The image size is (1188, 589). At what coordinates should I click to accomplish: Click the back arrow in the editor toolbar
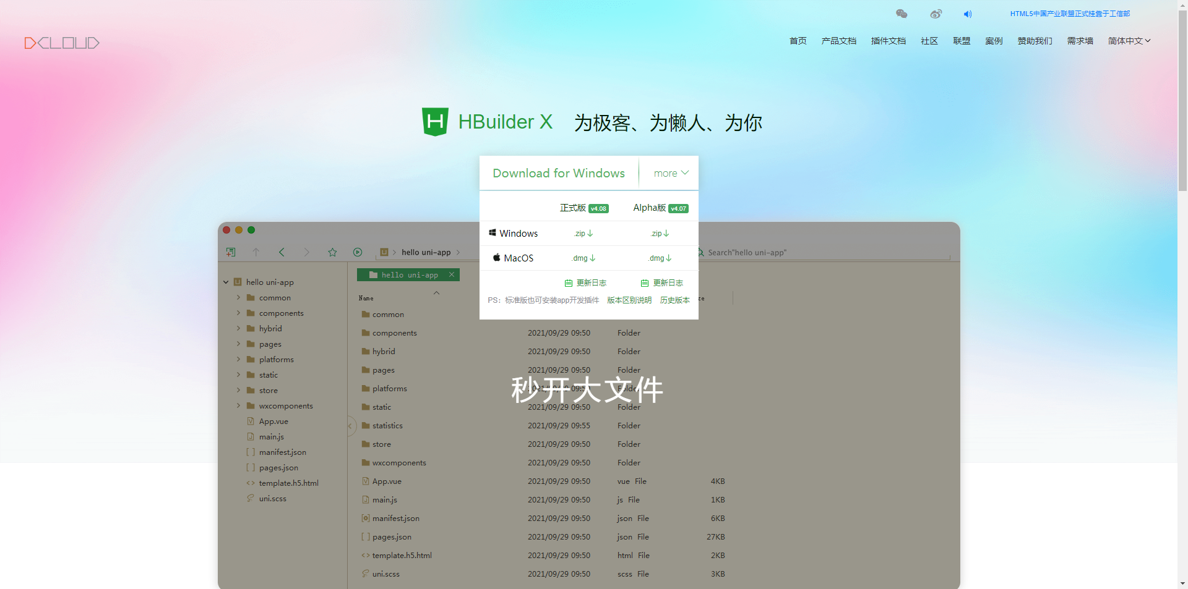[x=282, y=252]
